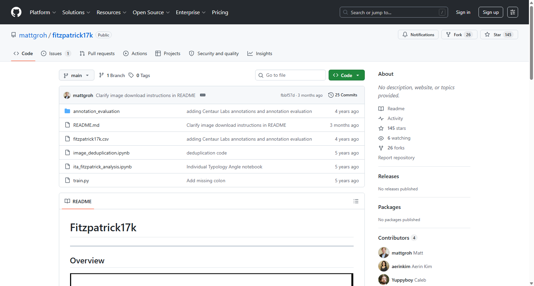Click the page vertical scrollbar thumb

(x=531, y=42)
